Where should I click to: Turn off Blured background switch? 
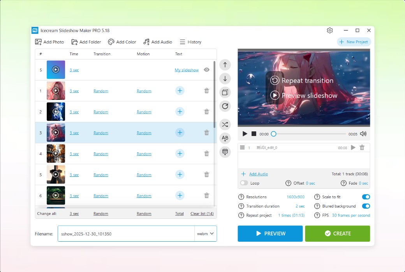(x=366, y=206)
